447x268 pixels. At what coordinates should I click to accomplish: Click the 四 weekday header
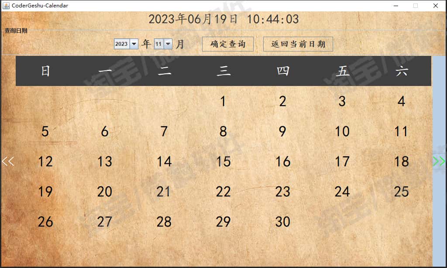click(283, 71)
